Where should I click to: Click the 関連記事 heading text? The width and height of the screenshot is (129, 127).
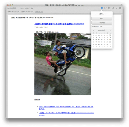click(x=37, y=100)
